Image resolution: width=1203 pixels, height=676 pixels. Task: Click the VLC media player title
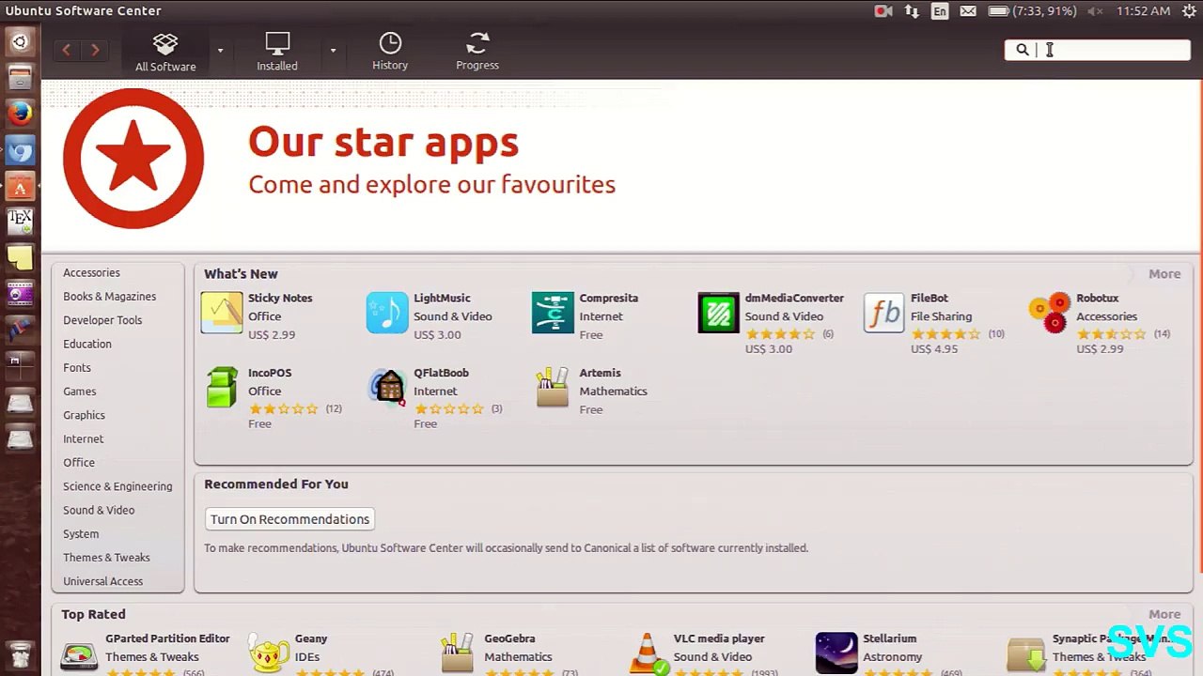click(719, 638)
